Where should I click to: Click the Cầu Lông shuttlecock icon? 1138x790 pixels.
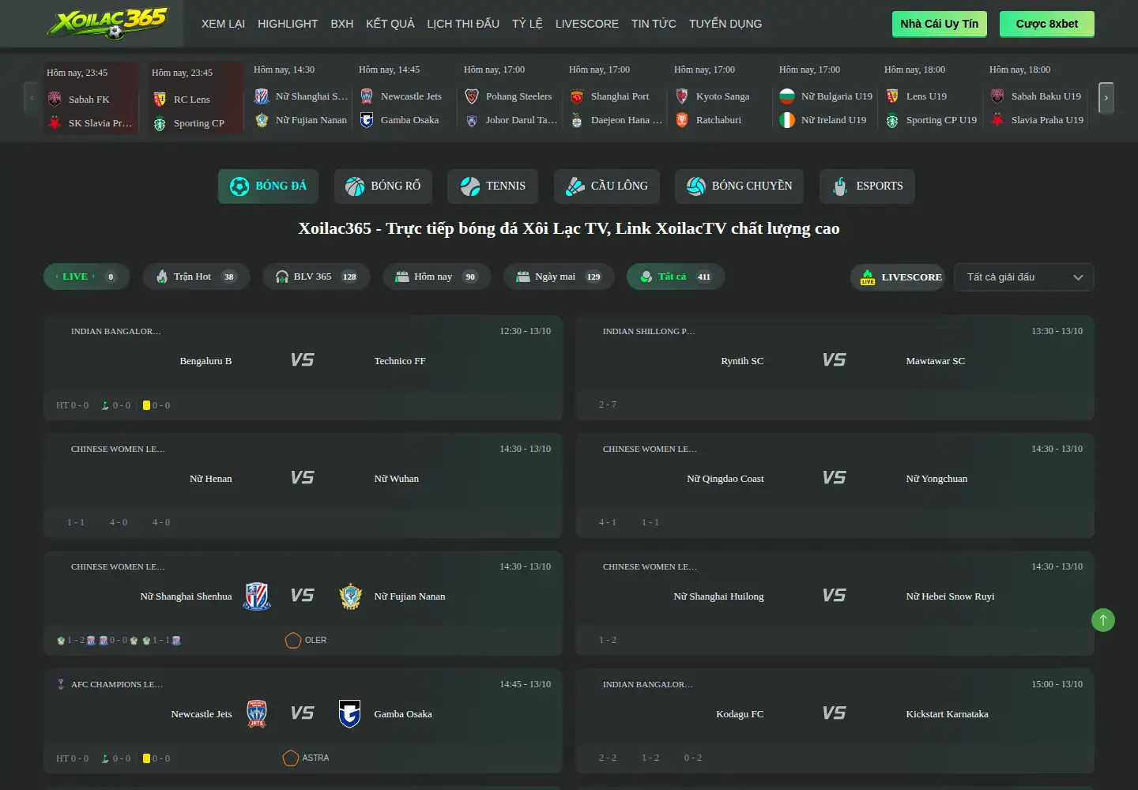(x=575, y=186)
